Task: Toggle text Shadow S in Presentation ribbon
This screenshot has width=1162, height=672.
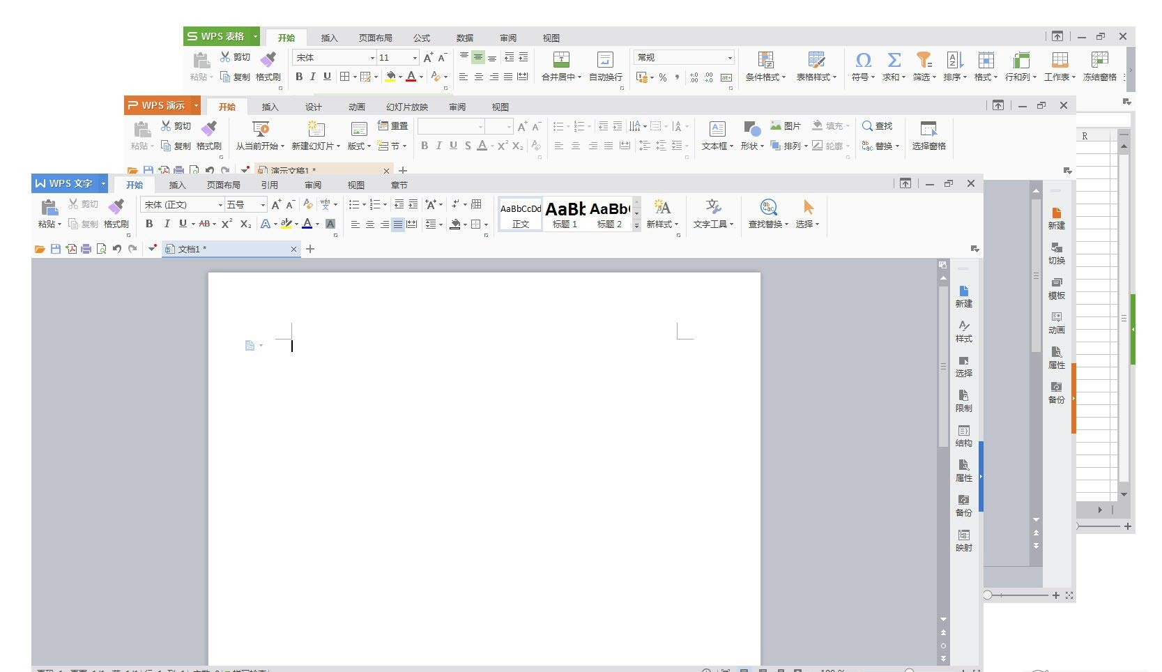Action: (x=468, y=146)
